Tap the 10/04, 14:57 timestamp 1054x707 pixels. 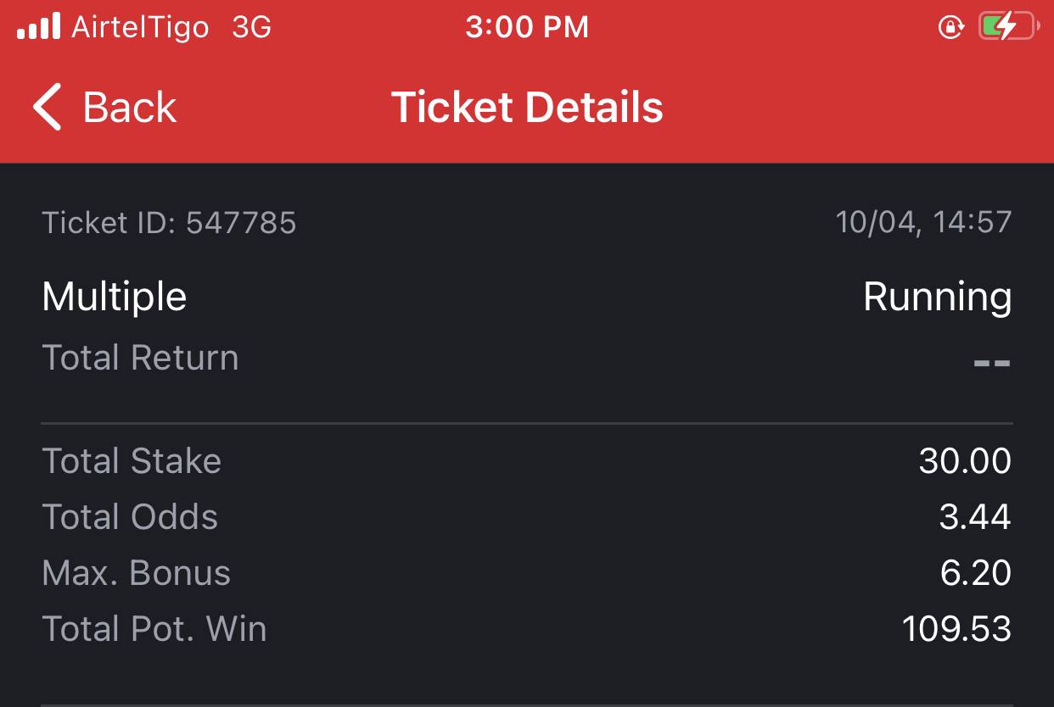pyautogui.click(x=923, y=223)
